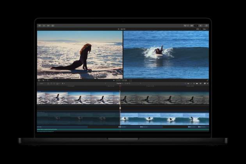Select the dimmed yoga clip in timeline
The image size is (246, 164).
pyautogui.click(x=164, y=98)
